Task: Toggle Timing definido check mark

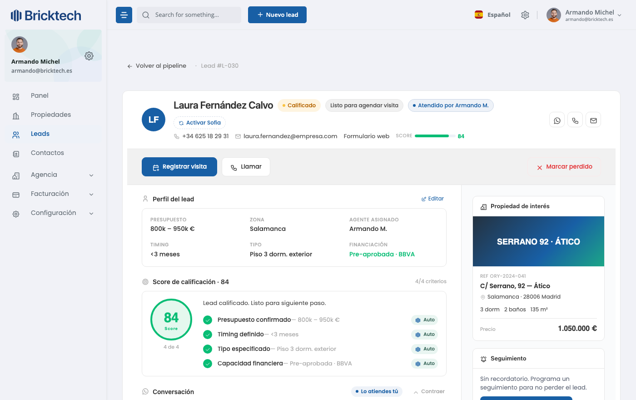Action: pos(208,335)
